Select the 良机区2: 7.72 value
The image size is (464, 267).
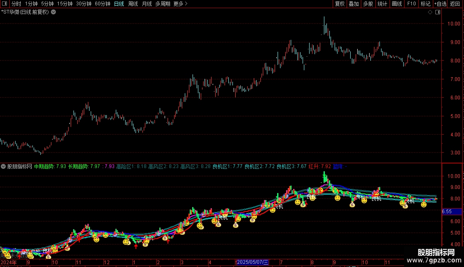(x=260, y=167)
